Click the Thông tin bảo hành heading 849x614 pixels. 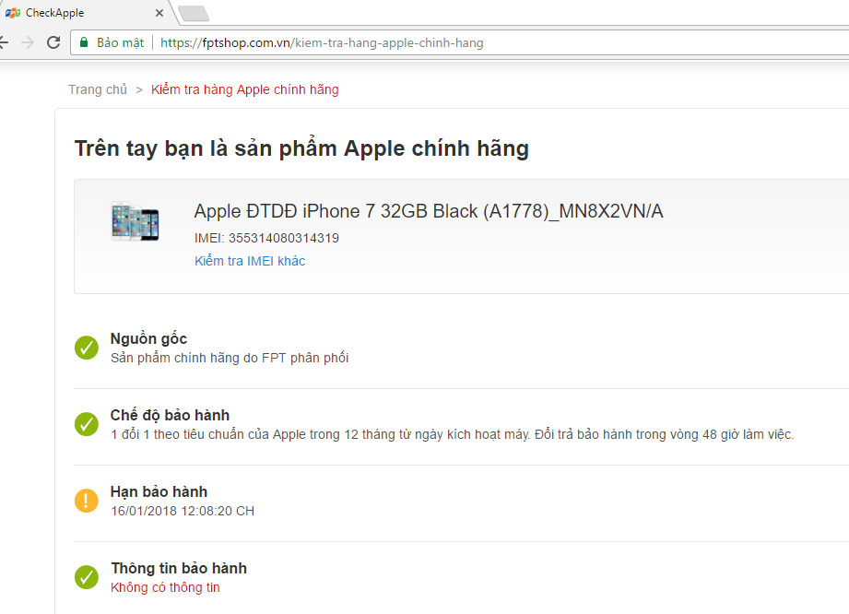[179, 568]
